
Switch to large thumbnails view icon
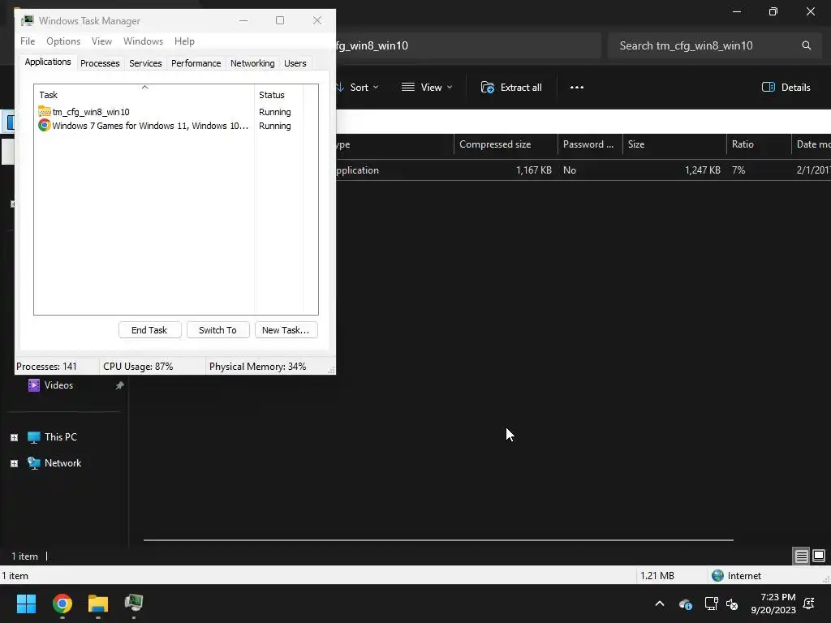pos(819,556)
